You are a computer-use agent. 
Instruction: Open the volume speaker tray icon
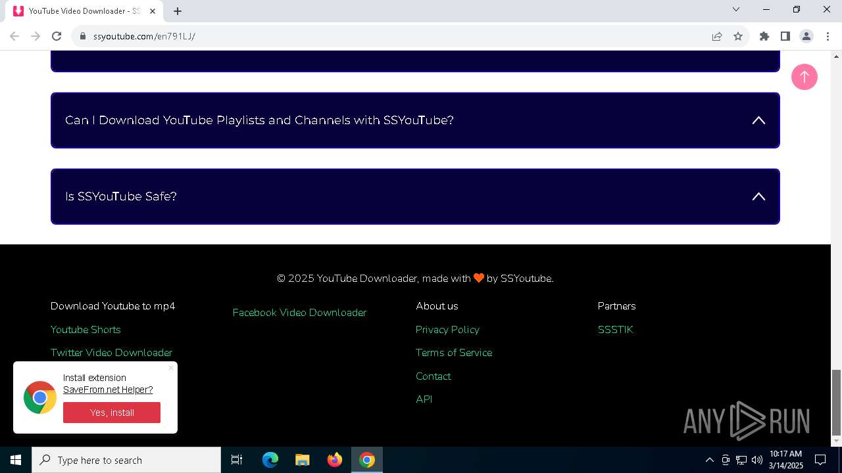(757, 460)
